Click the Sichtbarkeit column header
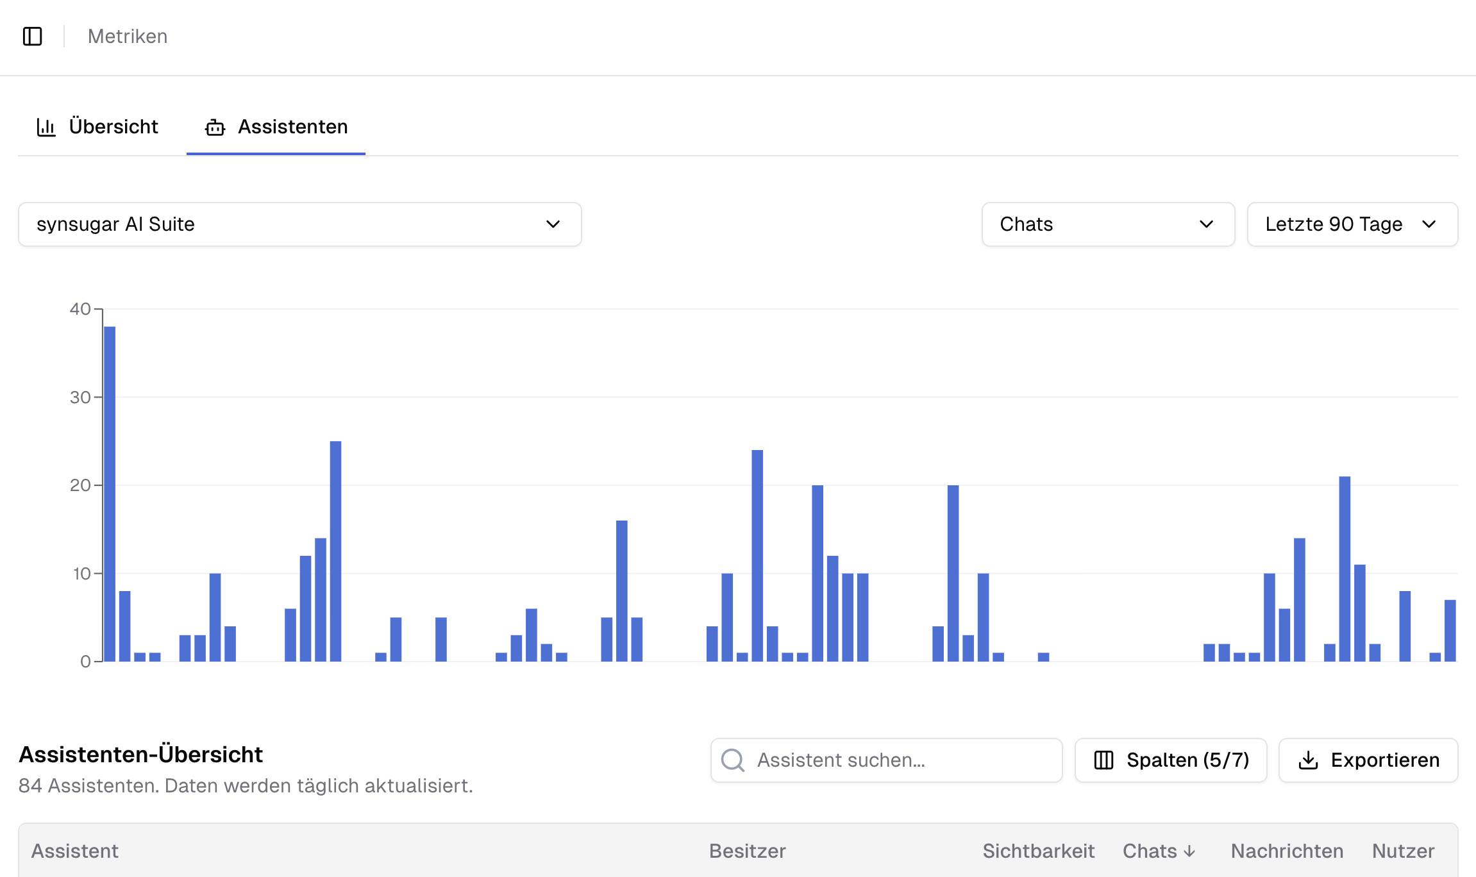 pyautogui.click(x=1039, y=851)
